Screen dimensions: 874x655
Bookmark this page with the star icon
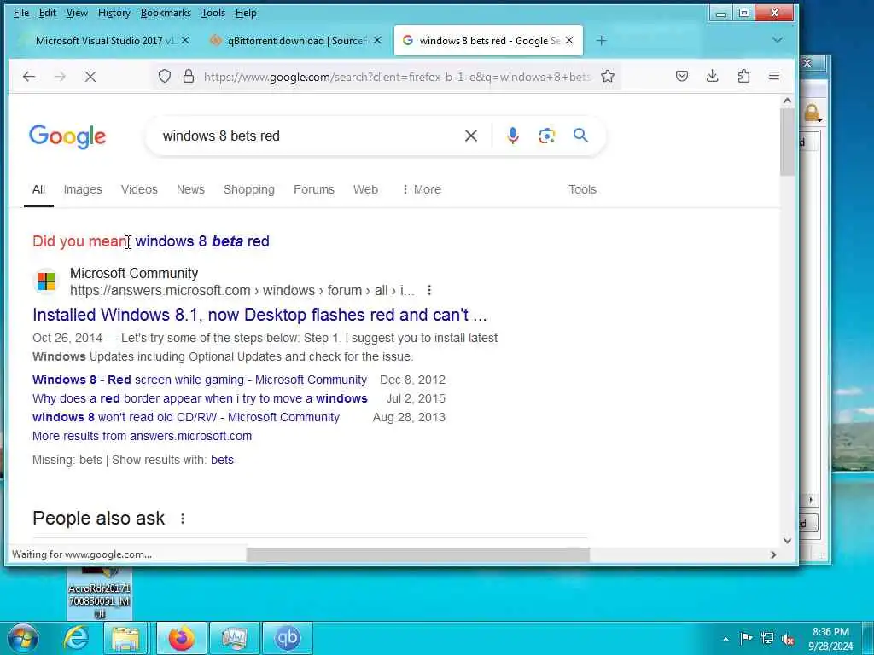(608, 76)
